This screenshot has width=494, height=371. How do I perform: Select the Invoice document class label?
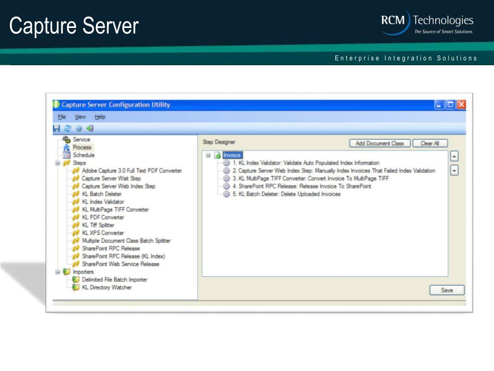point(232,155)
